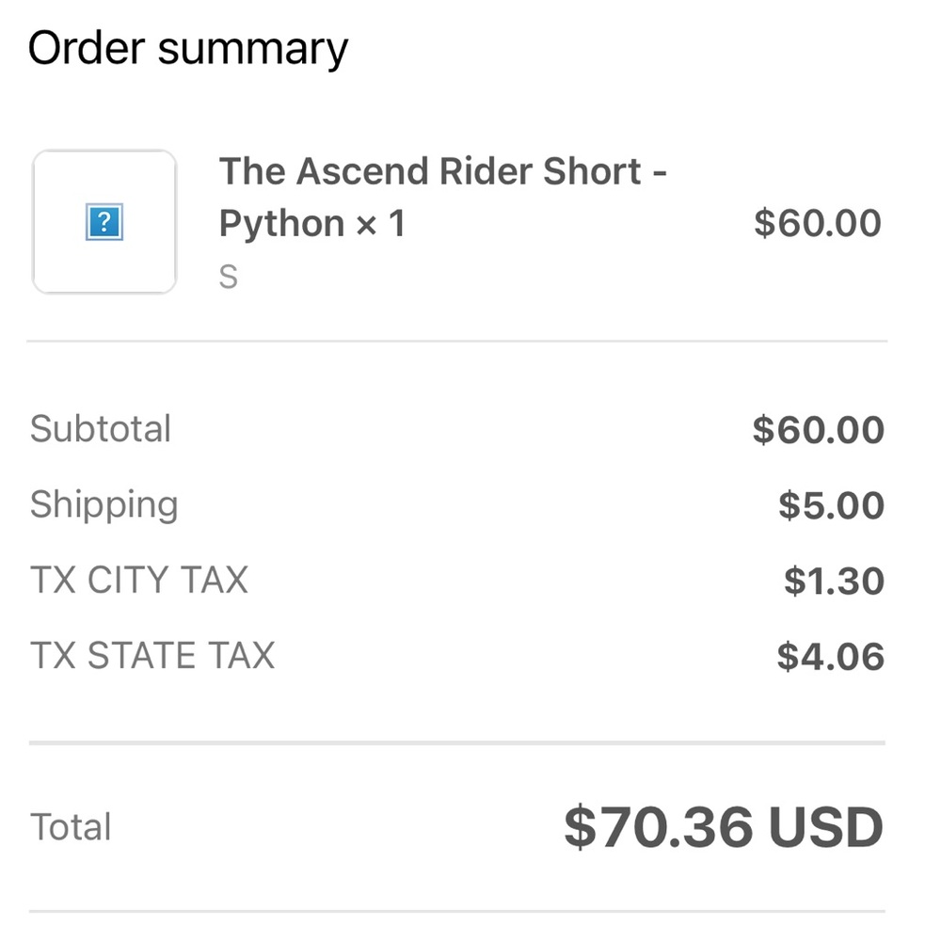Select the $5.00 shipping cost

coord(831,505)
